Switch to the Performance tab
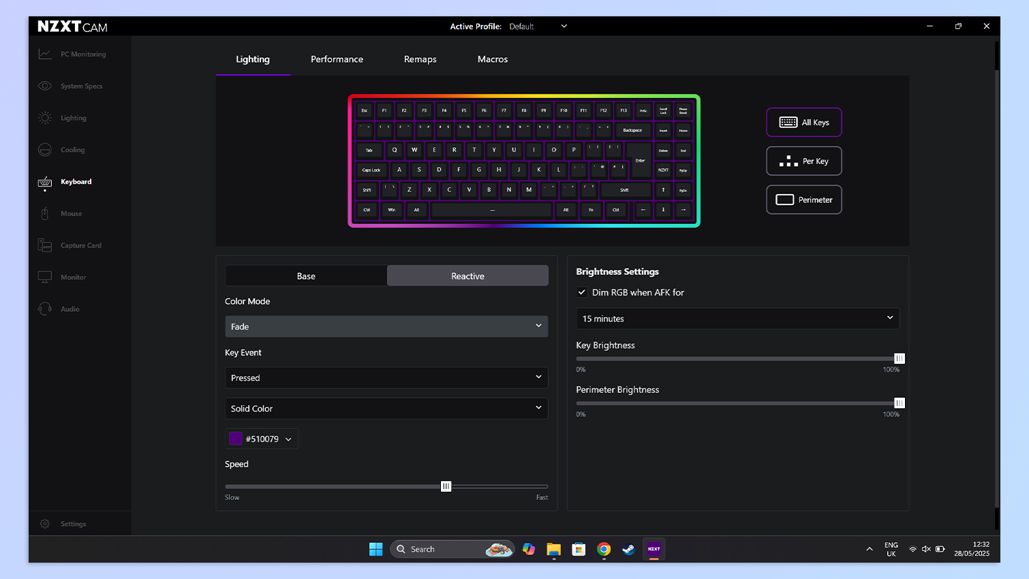Screen dimensions: 1029x579 pyautogui.click(x=337, y=59)
